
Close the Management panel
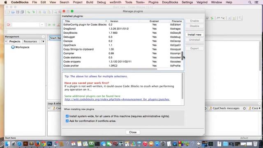(43, 37)
